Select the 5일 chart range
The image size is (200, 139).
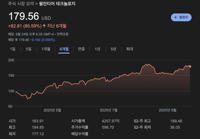(28, 49)
